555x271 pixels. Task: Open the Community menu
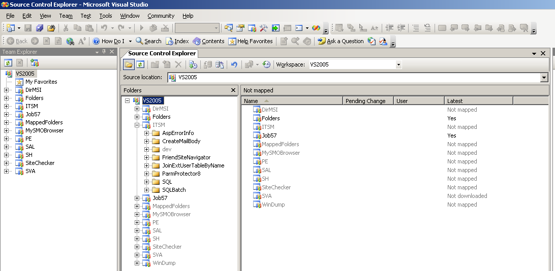coord(161,16)
